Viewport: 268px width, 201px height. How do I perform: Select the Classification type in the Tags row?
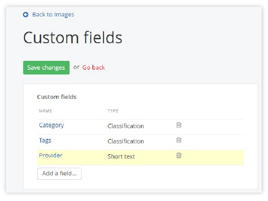126,141
